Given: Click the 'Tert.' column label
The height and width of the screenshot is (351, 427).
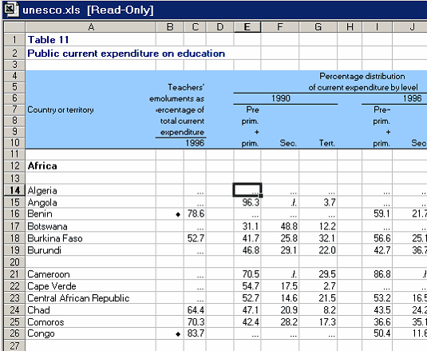Looking at the screenshot, I should tap(326, 143).
